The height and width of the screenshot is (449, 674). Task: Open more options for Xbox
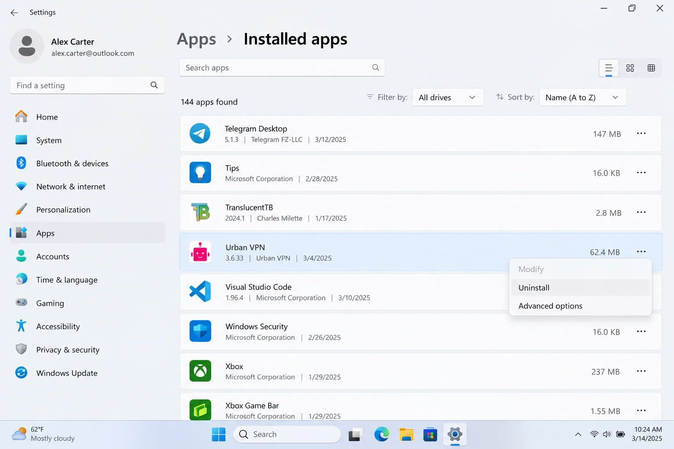(x=641, y=371)
